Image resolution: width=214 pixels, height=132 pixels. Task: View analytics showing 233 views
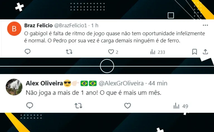pyautogui.click(x=157, y=52)
